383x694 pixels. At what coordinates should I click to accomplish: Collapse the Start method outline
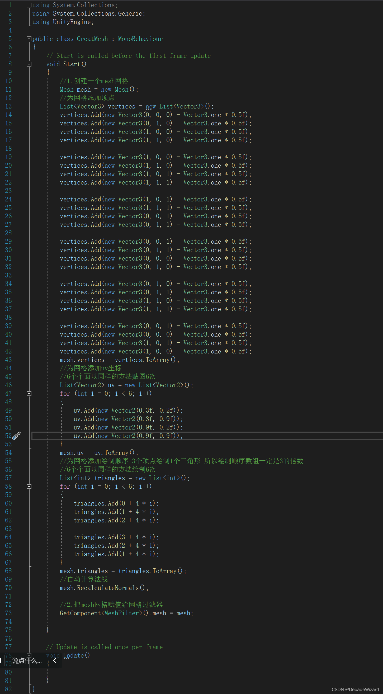click(29, 64)
